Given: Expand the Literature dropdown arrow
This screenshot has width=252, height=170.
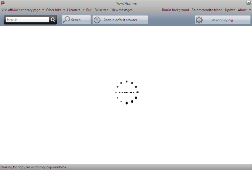Looking at the screenshot, I should (x=84, y=10).
